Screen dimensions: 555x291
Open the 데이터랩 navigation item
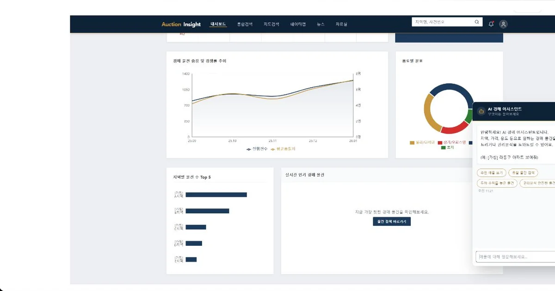tap(298, 24)
